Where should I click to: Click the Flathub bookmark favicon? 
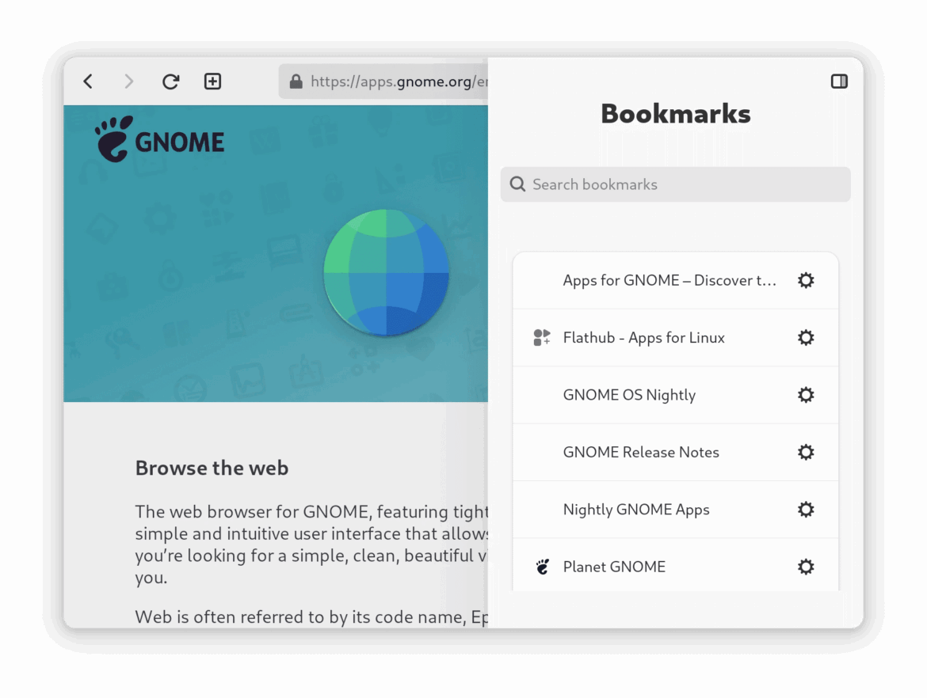[x=542, y=337]
